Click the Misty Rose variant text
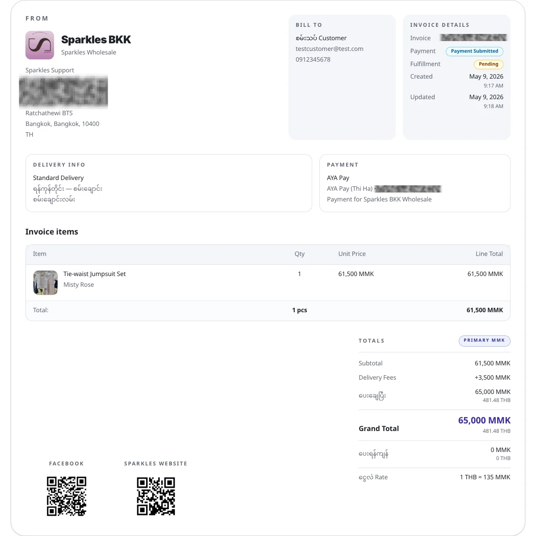 pyautogui.click(x=79, y=285)
